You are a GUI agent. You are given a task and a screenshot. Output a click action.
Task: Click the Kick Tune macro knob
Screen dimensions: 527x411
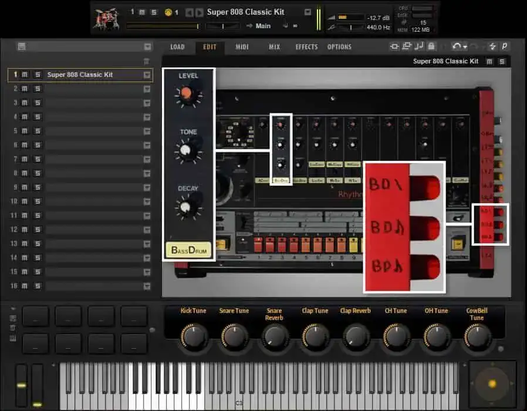pyautogui.click(x=194, y=336)
